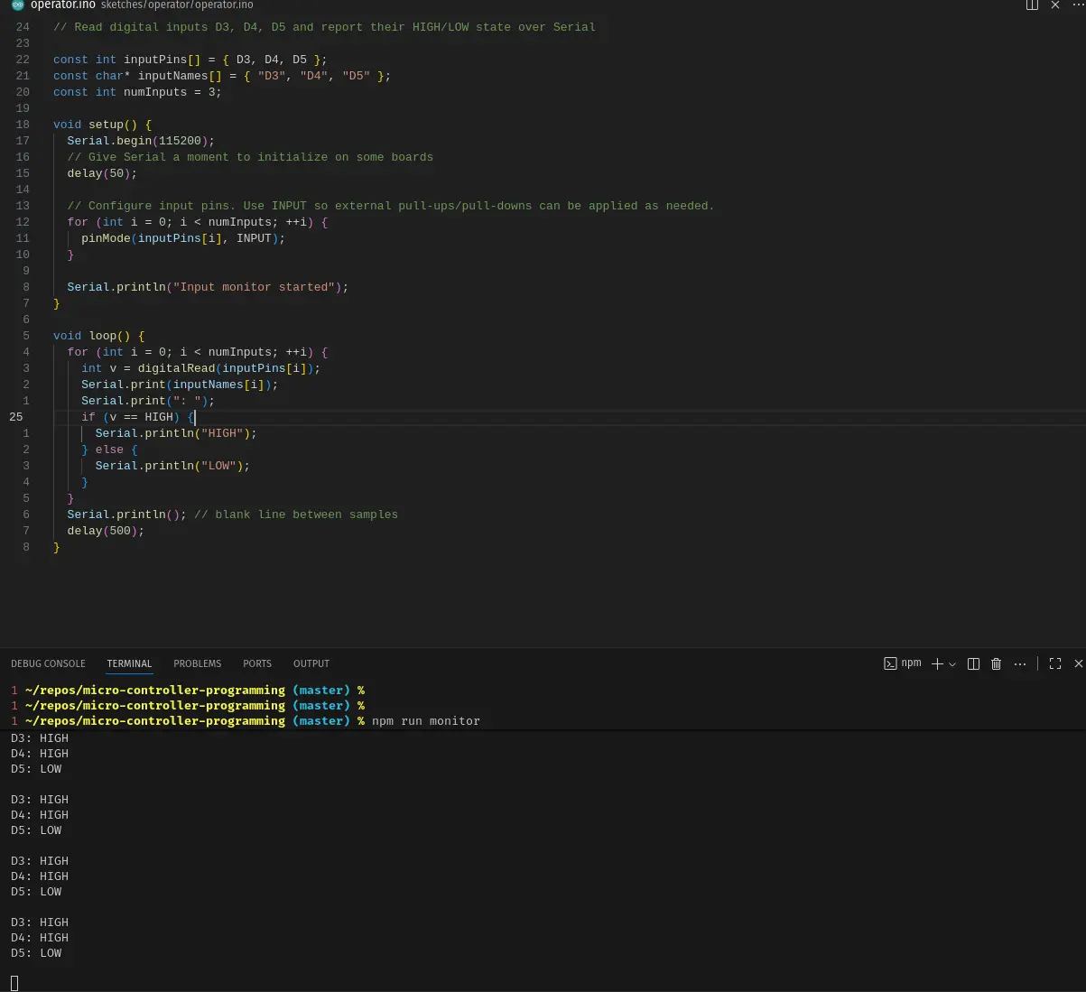Click the terminal cursor below serial output
This screenshot has height=992, width=1086.
[14, 983]
